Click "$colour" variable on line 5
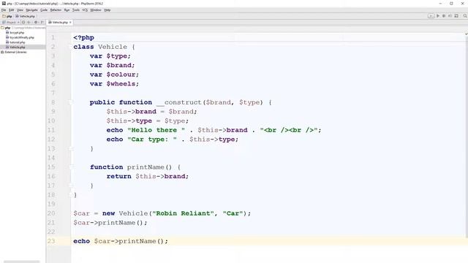The height and width of the screenshot is (263, 468). point(121,75)
